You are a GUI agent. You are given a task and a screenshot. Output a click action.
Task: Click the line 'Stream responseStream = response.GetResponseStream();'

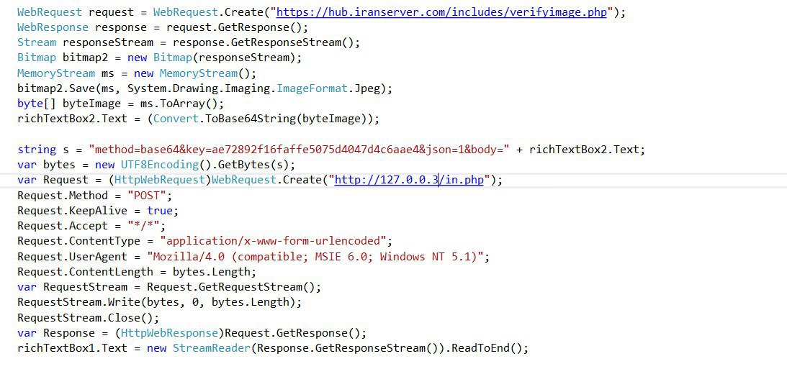pos(189,42)
